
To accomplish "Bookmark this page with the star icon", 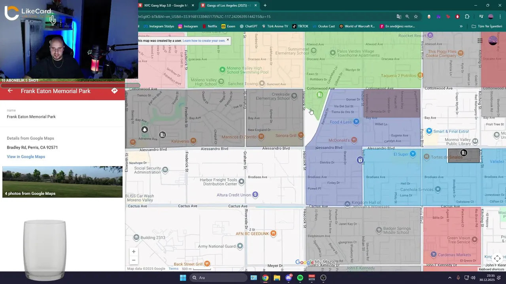I will (x=416, y=17).
